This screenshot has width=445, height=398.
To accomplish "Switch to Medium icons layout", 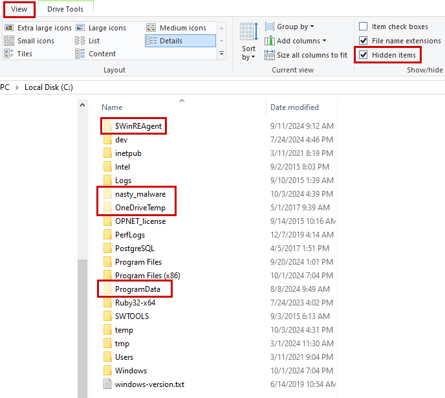I will point(177,28).
